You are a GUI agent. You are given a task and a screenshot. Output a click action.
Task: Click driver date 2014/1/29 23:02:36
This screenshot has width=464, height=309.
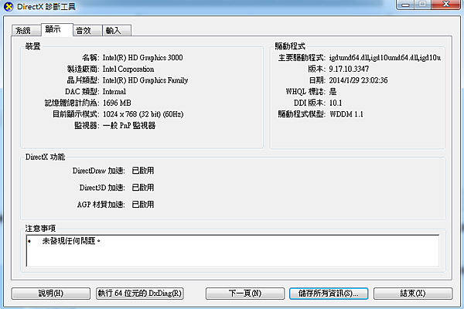point(358,80)
